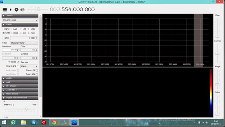Mute audio with the speaker icon
Screen dimensions: 225x127
22,10
